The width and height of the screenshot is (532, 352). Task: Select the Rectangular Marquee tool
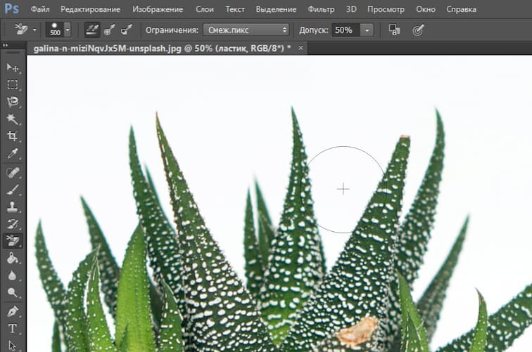[13, 84]
